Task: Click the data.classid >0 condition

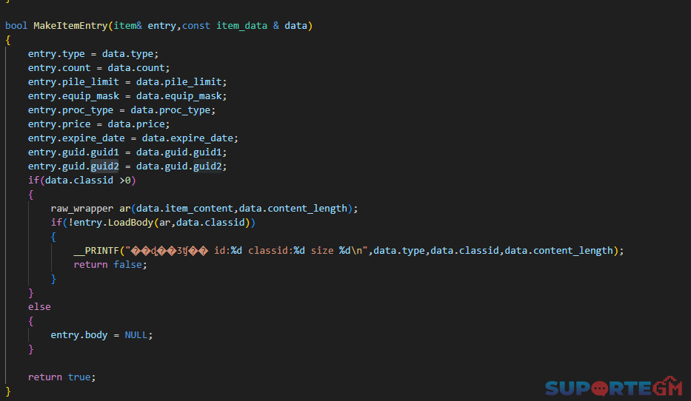Action: pos(87,180)
